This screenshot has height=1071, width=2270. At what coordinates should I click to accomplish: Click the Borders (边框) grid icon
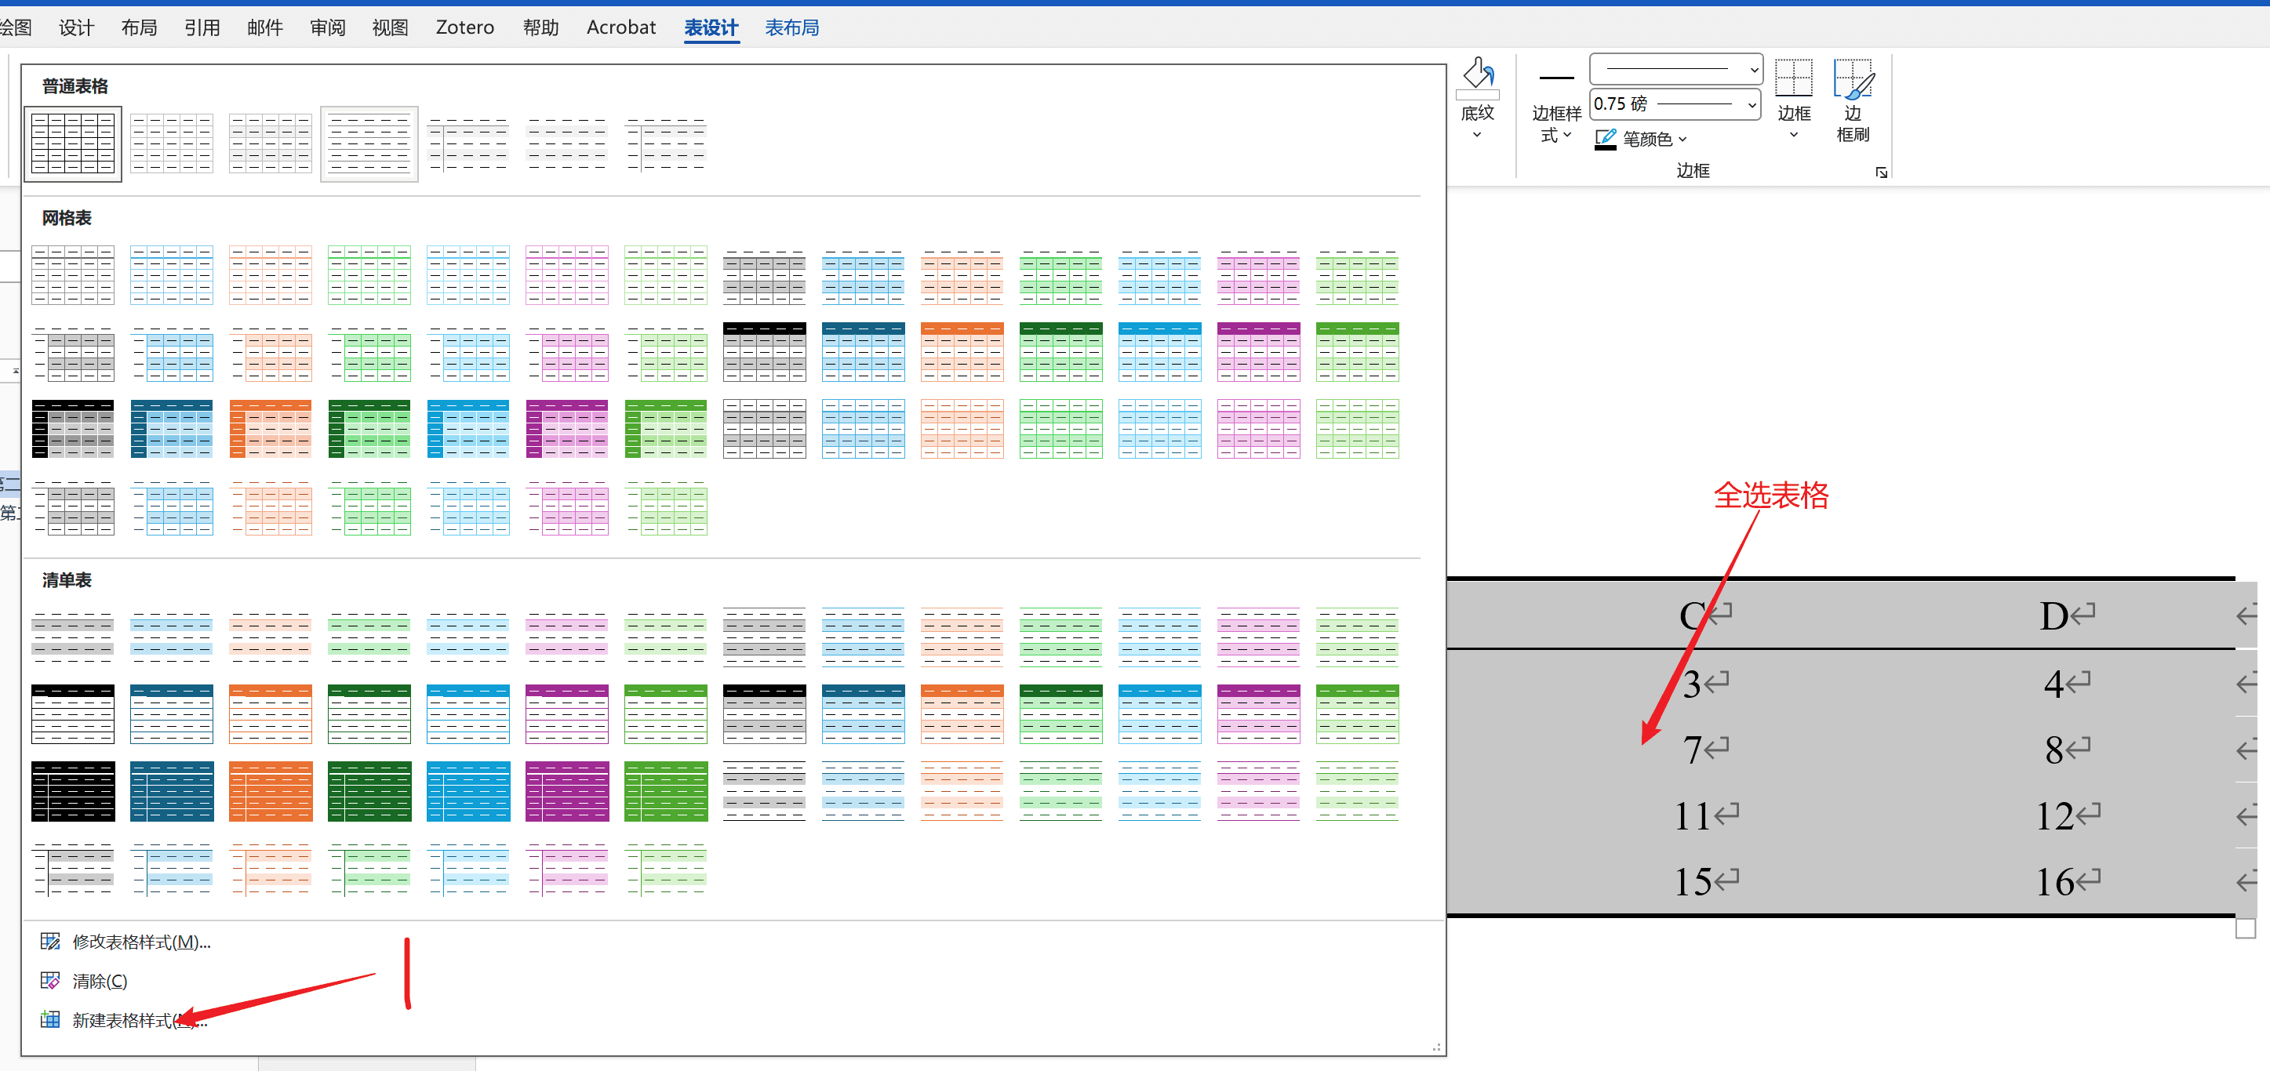tap(1792, 79)
